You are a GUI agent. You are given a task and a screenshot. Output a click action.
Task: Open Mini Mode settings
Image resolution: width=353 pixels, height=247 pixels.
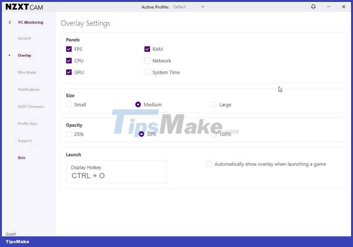click(27, 72)
